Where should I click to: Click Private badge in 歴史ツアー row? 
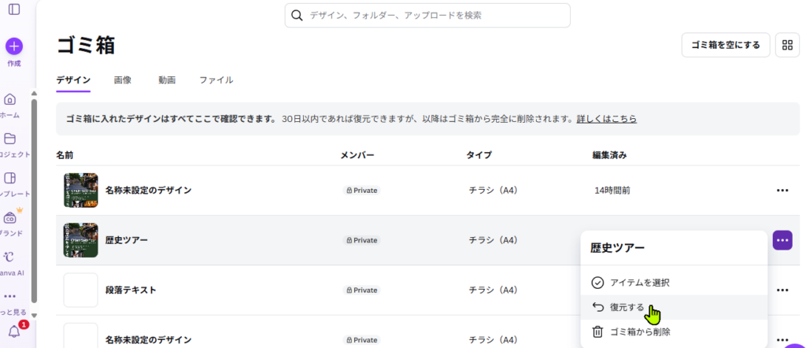[362, 240]
